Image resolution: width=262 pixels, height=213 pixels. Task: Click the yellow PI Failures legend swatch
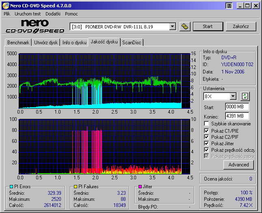coord(76,187)
